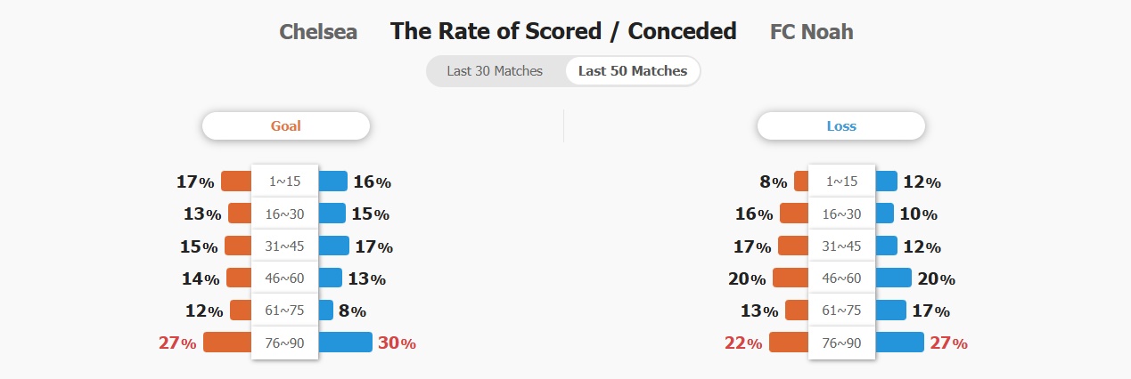The width and height of the screenshot is (1131, 379).
Task: Click the 16~30 interval label under Loss
Action: tap(841, 214)
